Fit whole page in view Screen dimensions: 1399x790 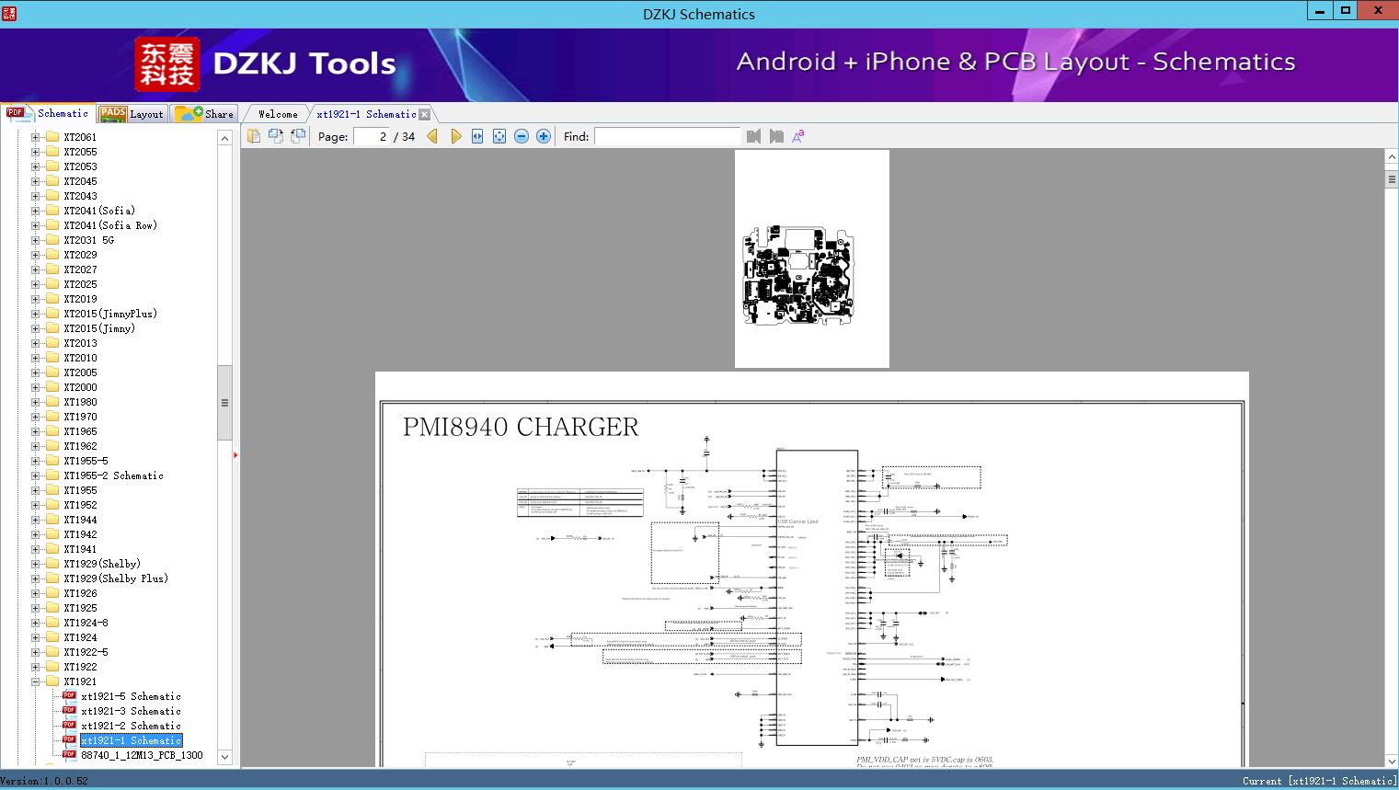tap(499, 136)
